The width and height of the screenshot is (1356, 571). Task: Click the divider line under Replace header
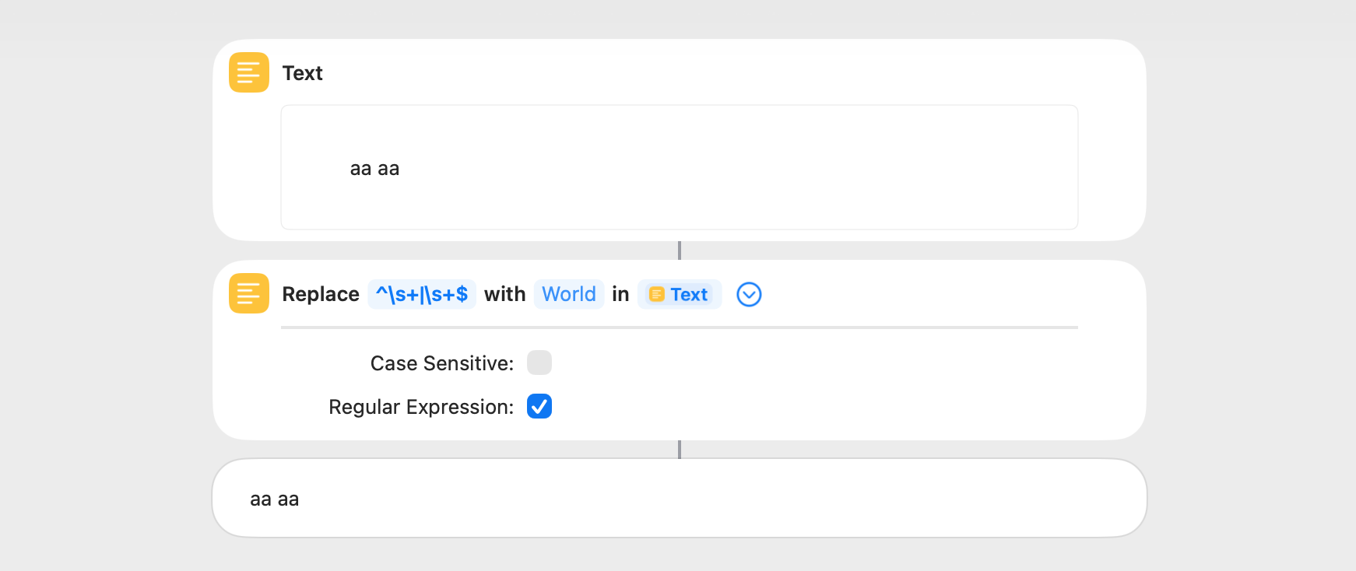pyautogui.click(x=679, y=328)
